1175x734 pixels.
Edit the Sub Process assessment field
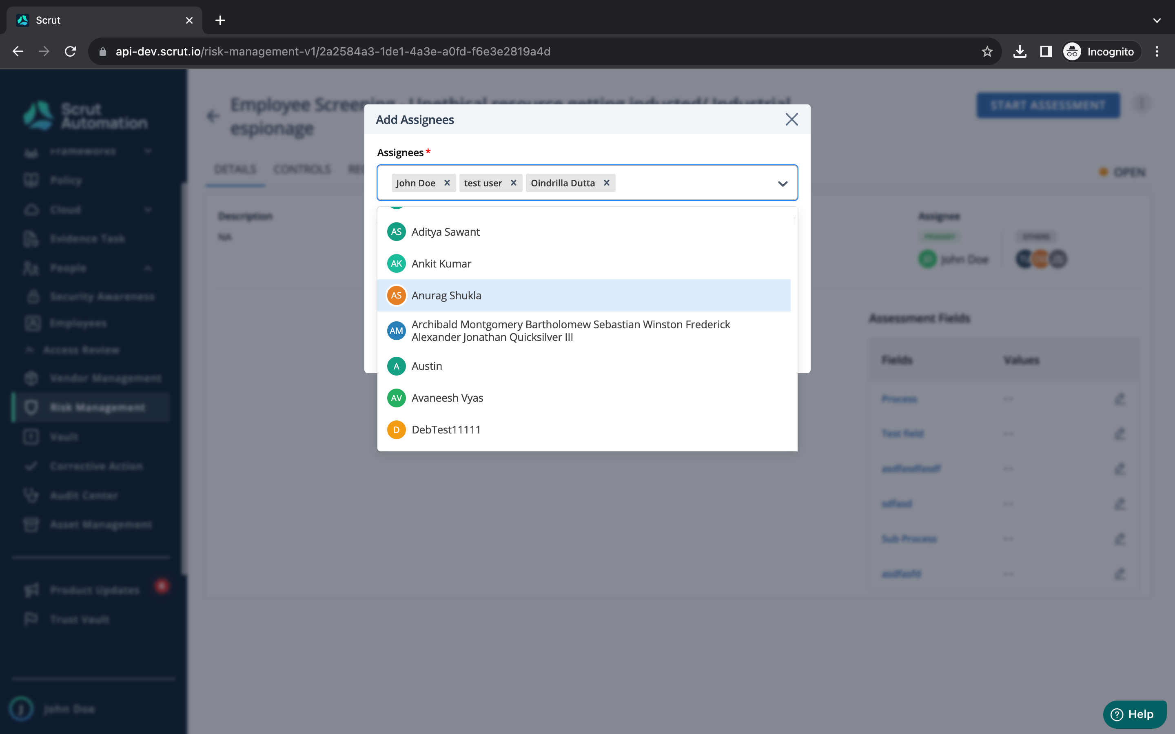coord(1120,539)
